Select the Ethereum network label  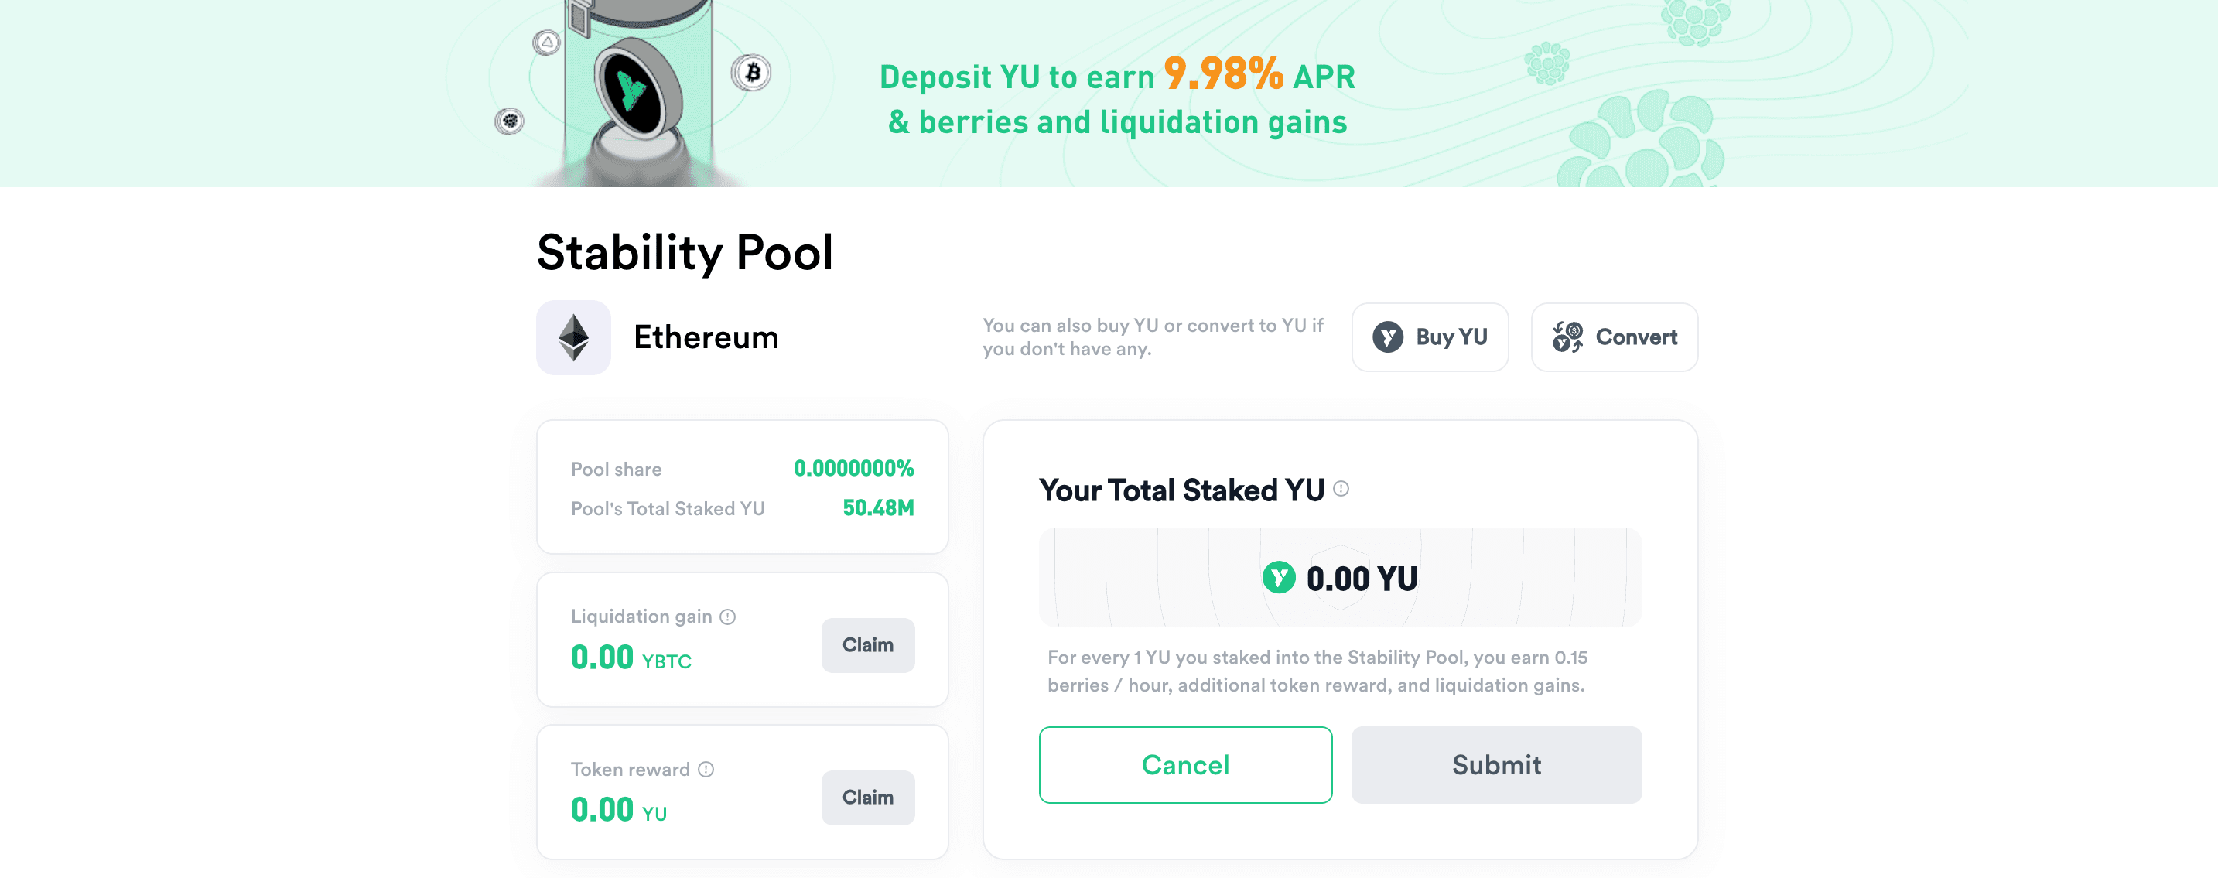pos(706,337)
